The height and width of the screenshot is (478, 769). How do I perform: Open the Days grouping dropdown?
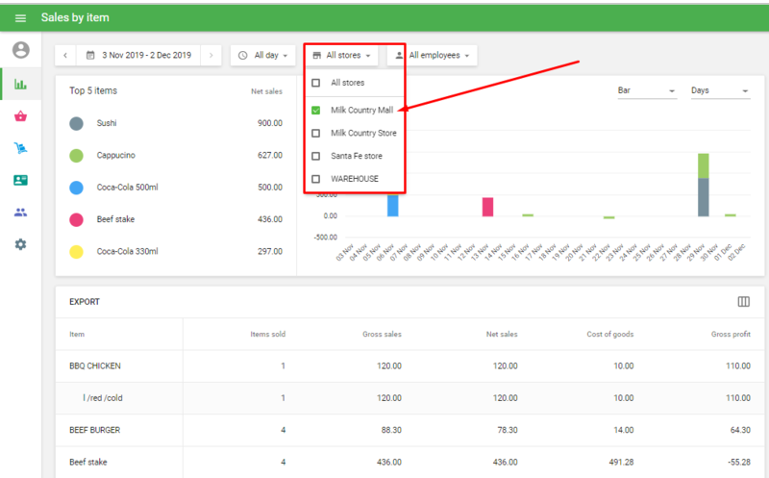click(x=719, y=90)
